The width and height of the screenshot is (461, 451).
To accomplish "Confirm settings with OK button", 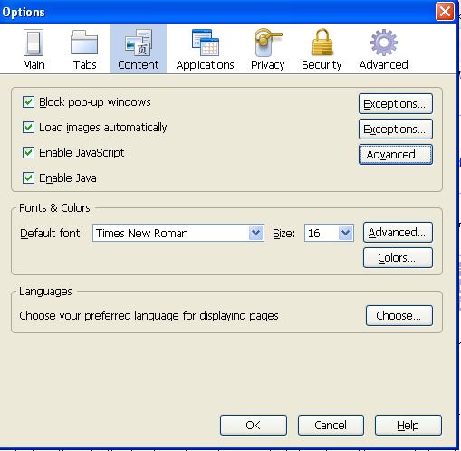I will point(254,425).
